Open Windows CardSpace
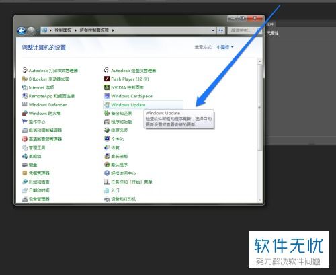The height and width of the screenshot is (275, 336). [128, 96]
